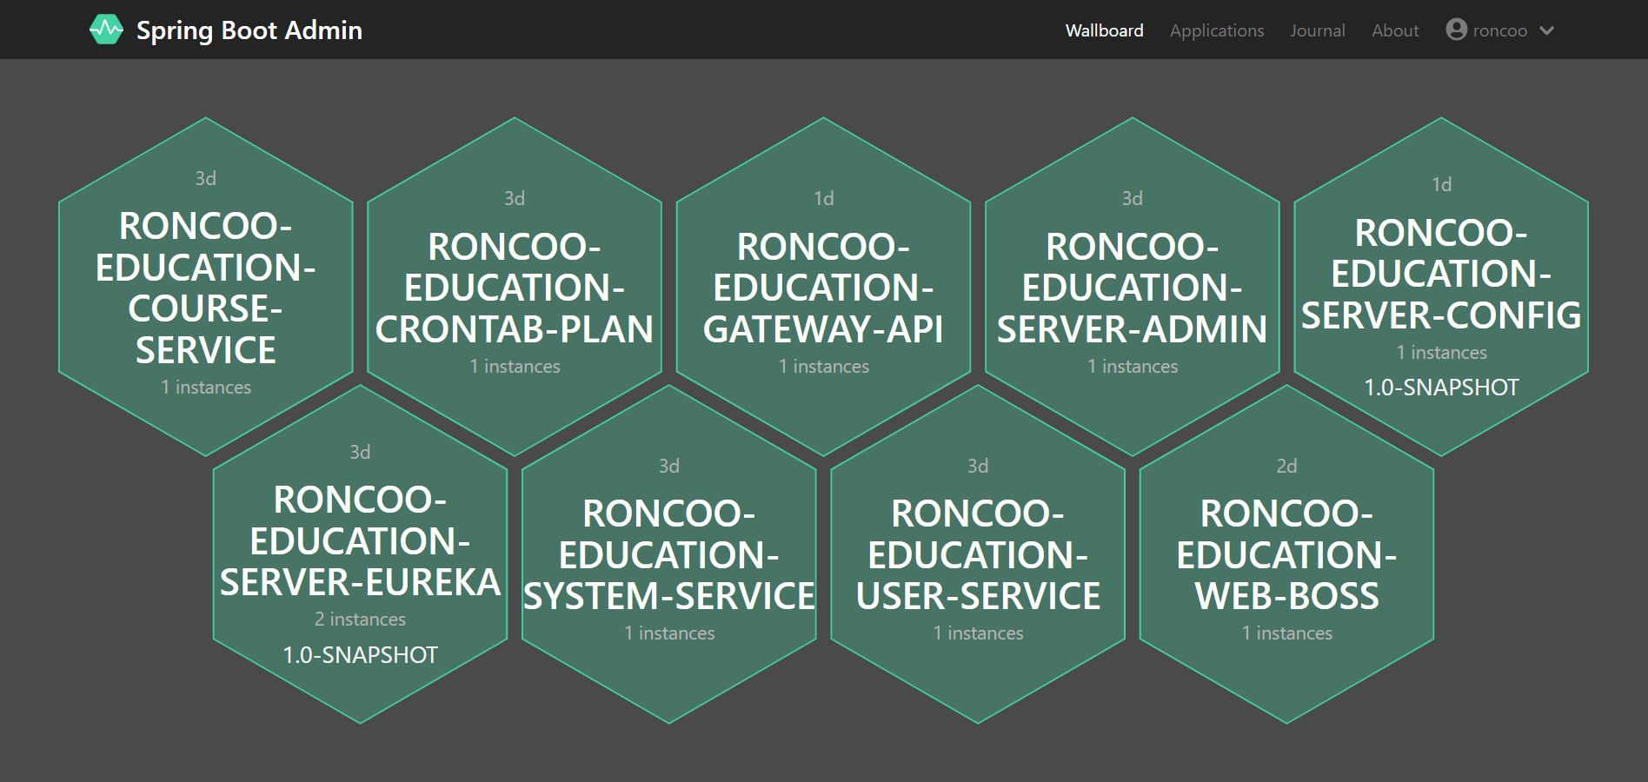1648x782 pixels.
Task: Expand the roncoo user dropdown chevron
Action: pos(1546,30)
